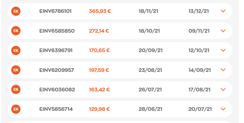Click the issue date 18/11/21
The height and width of the screenshot is (123, 244).
[x=149, y=11]
